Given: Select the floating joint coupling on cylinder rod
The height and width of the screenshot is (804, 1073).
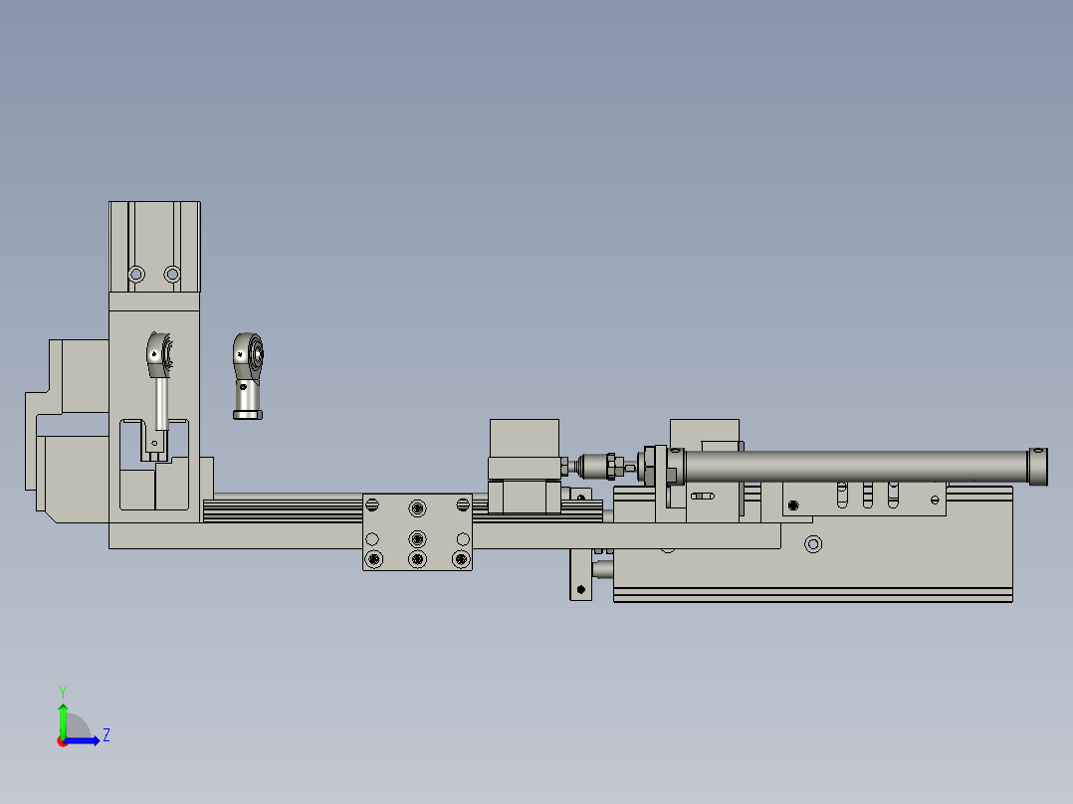Looking at the screenshot, I should pos(599,467).
